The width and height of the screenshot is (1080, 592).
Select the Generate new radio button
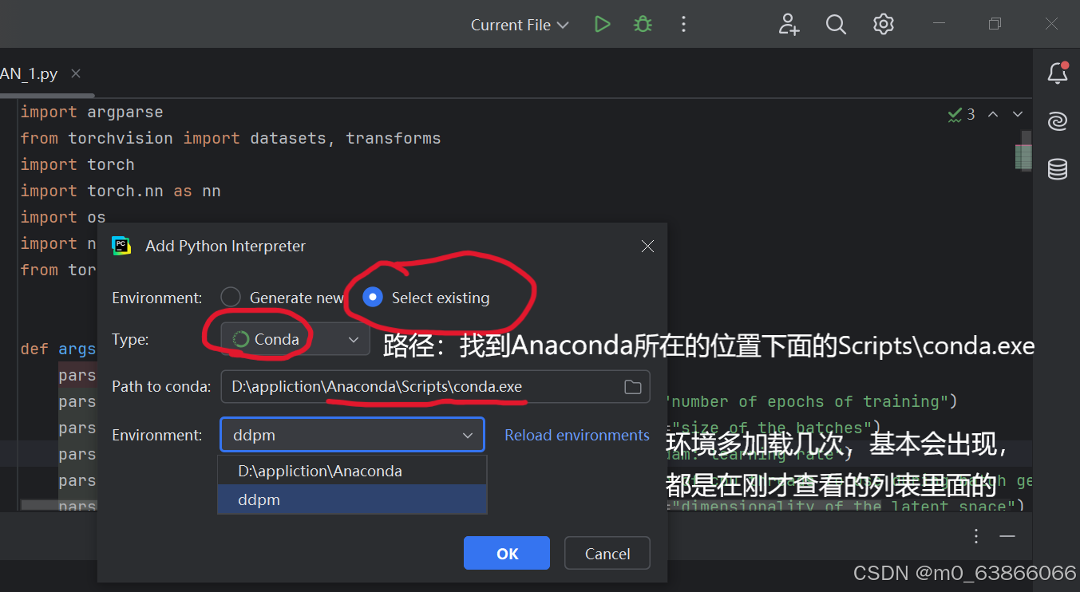tap(231, 298)
